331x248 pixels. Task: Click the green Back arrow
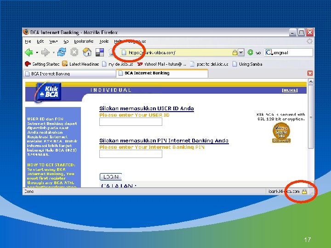29,52
